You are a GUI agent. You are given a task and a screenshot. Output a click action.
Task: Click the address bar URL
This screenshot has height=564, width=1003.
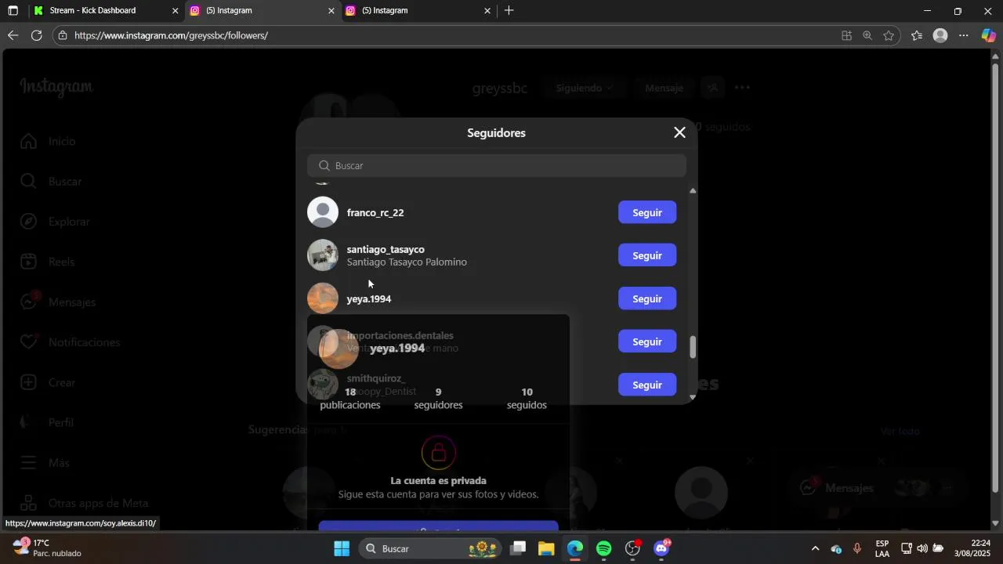click(172, 35)
